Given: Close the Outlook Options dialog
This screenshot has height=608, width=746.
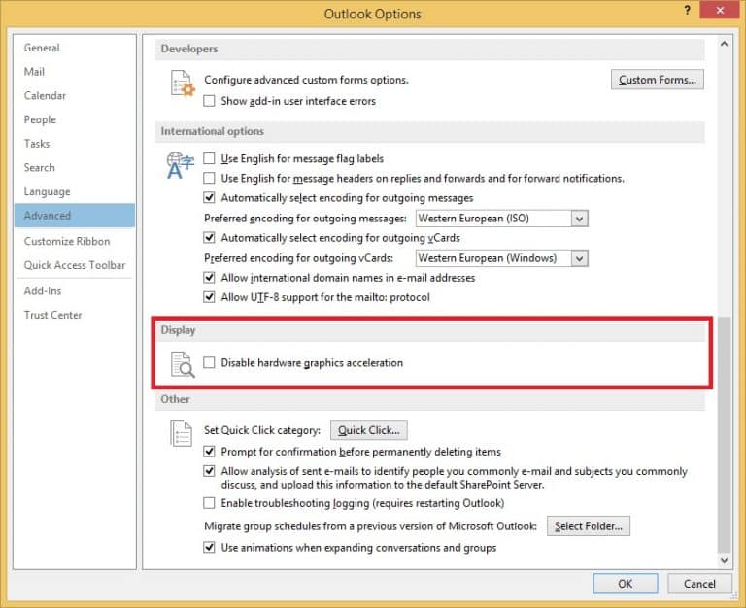Looking at the screenshot, I should tap(720, 10).
